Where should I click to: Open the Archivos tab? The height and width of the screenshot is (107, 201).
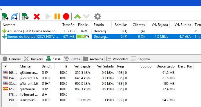click(x=93, y=59)
